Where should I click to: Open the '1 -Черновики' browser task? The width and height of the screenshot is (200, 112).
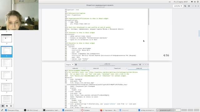[x=108, y=110]
